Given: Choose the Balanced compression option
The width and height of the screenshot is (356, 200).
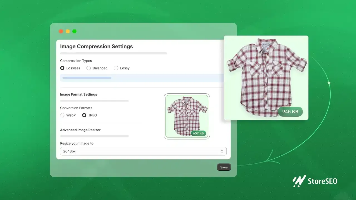Looking at the screenshot, I should pyautogui.click(x=88, y=68).
